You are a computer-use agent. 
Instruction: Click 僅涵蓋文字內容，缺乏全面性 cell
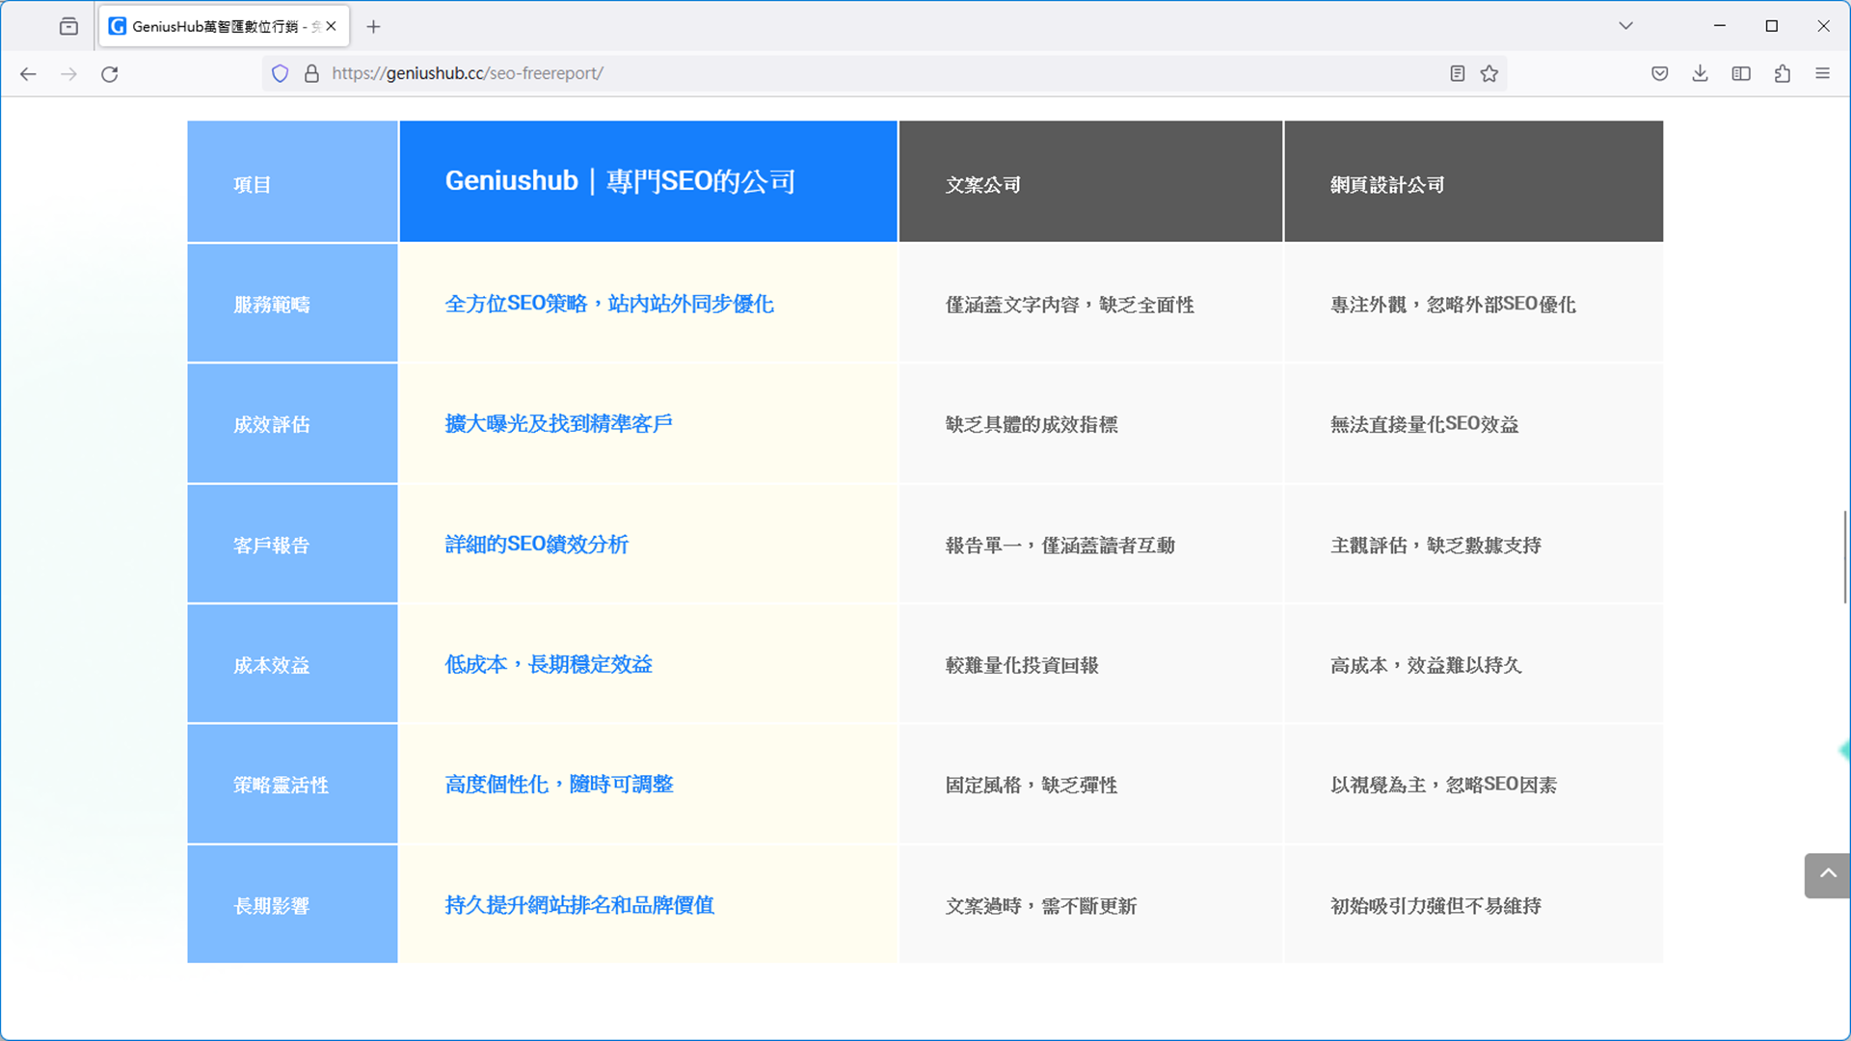[1090, 304]
